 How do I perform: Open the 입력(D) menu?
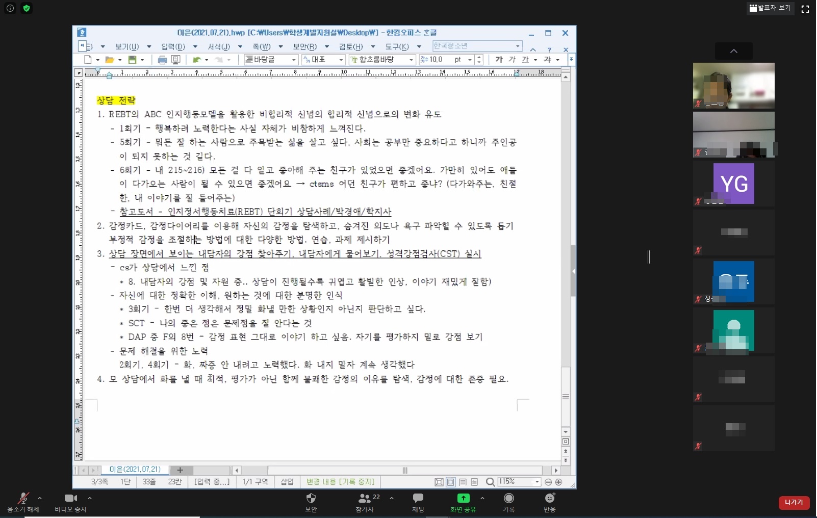173,46
